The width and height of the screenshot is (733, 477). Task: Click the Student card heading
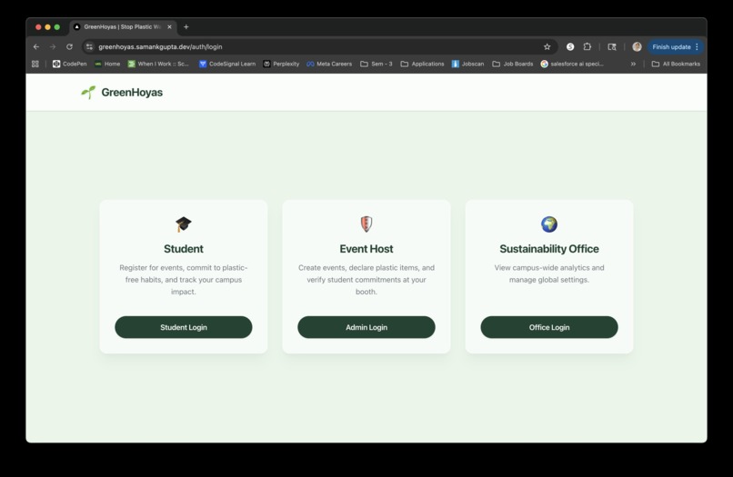pyautogui.click(x=184, y=249)
